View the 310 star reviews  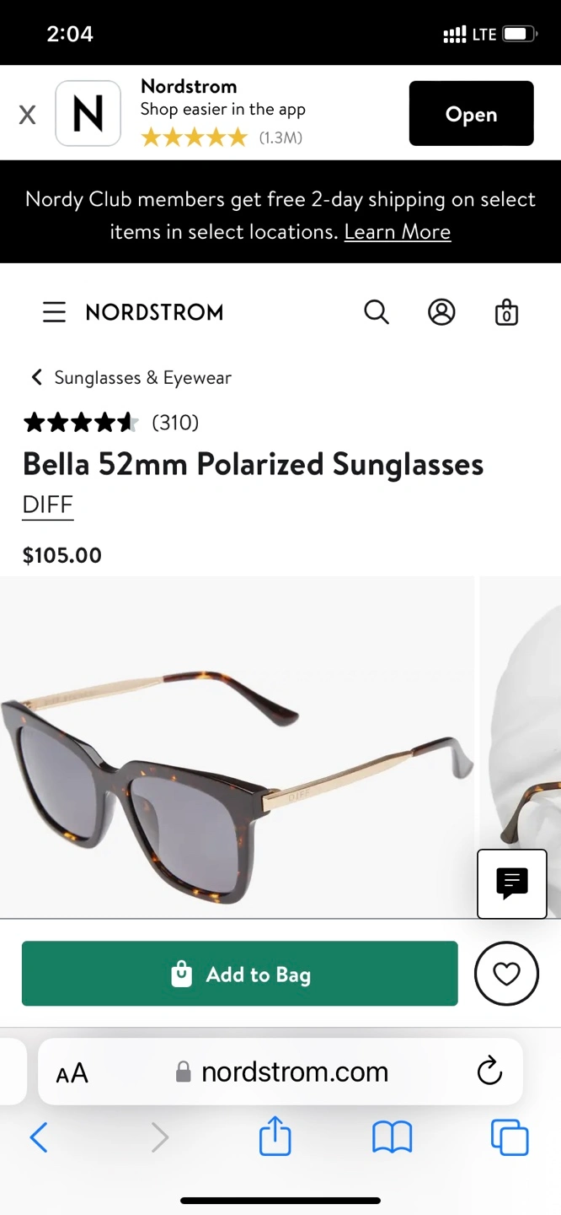(x=111, y=422)
